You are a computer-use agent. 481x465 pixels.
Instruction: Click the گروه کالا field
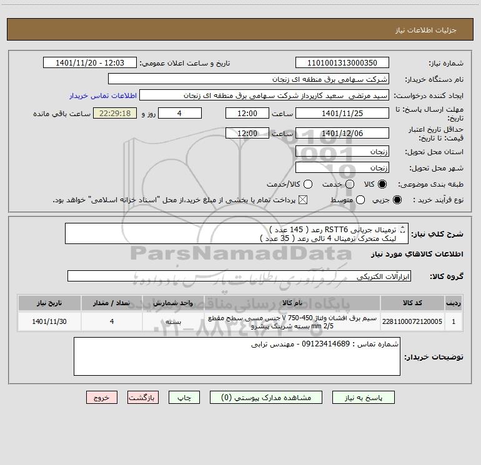tap(239, 276)
